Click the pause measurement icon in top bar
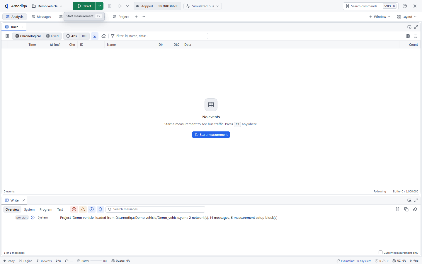 (x=110, y=6)
